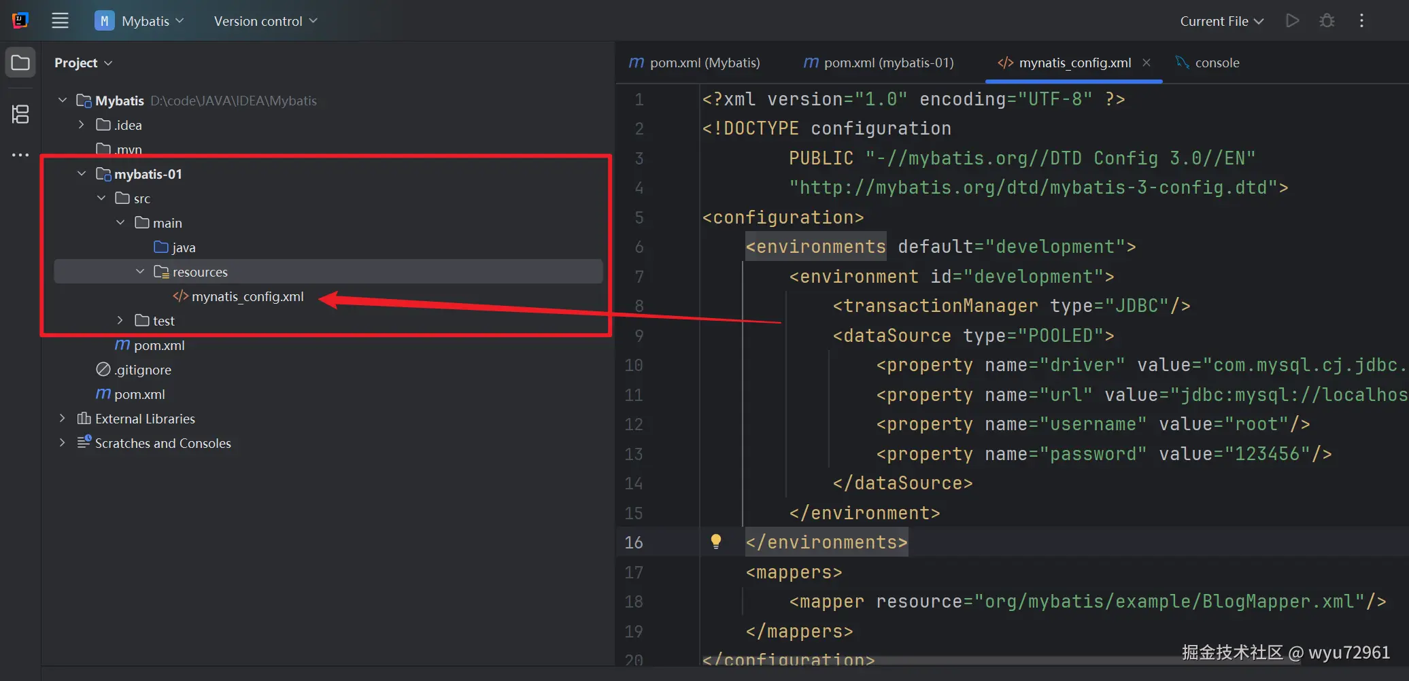The image size is (1409, 681).
Task: Click the password value "123456"
Action: (1268, 454)
